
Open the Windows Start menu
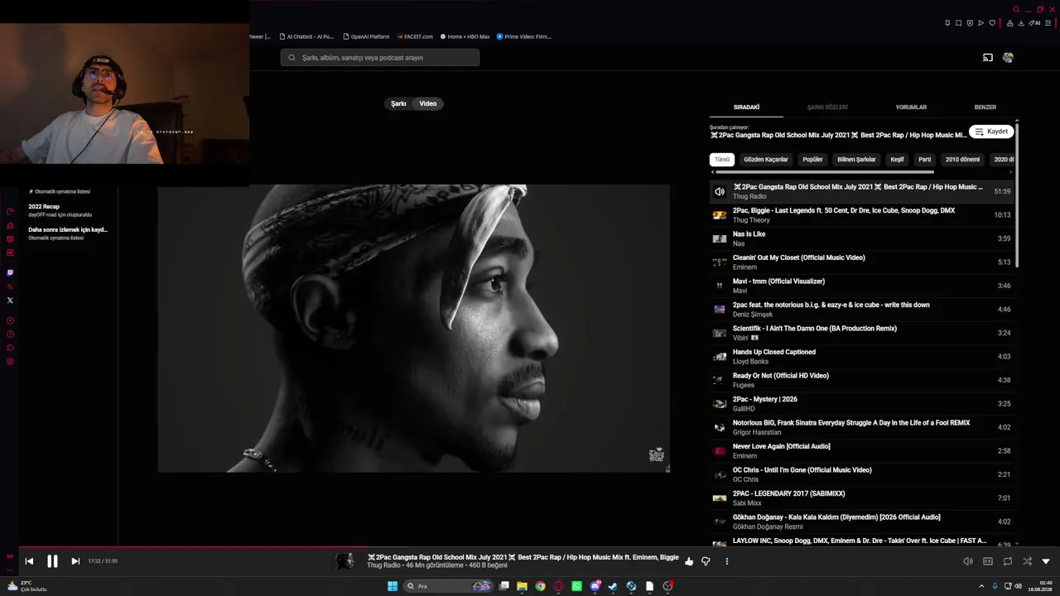tap(393, 586)
